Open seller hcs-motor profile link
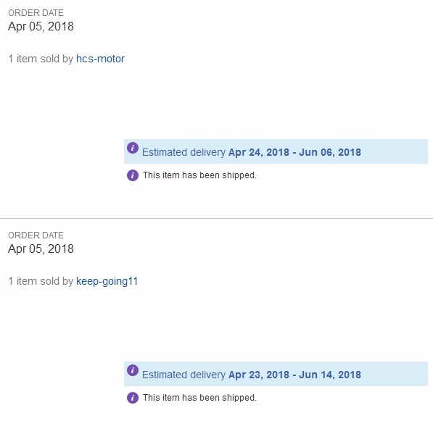Image resolution: width=433 pixels, height=434 pixels. click(100, 59)
